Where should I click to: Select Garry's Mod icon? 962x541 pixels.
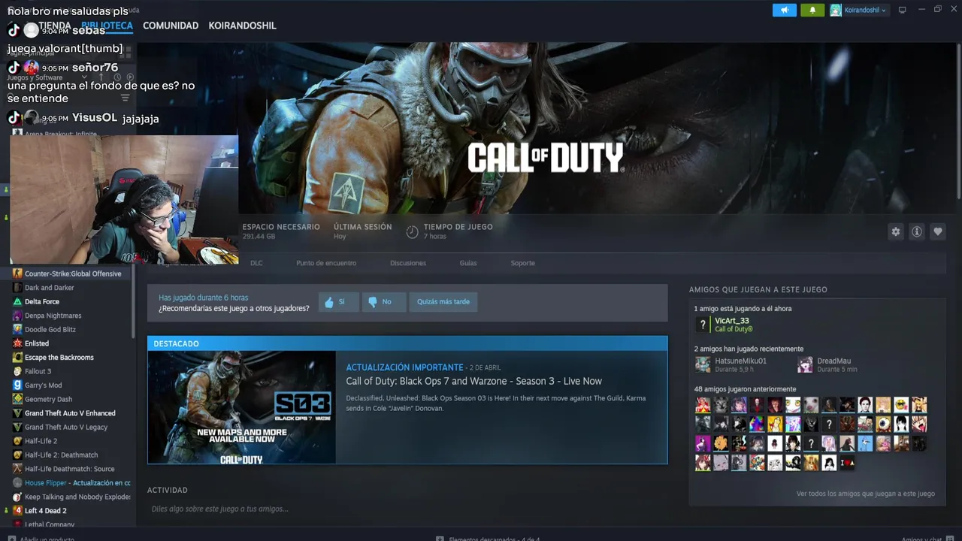coord(17,385)
